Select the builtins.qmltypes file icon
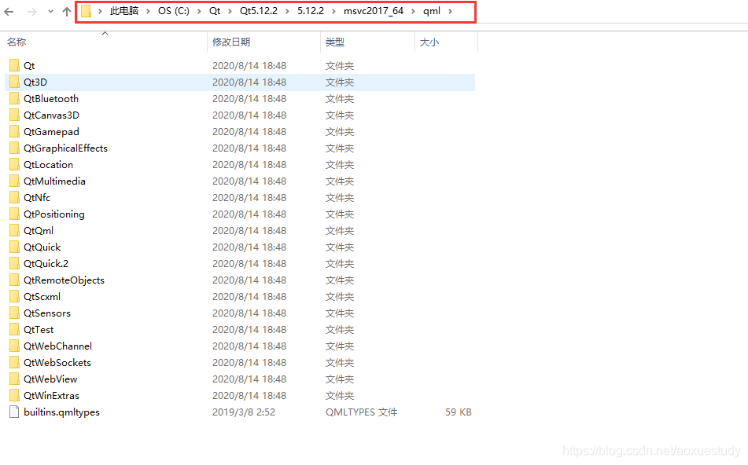The height and width of the screenshot is (465, 748). tap(13, 412)
